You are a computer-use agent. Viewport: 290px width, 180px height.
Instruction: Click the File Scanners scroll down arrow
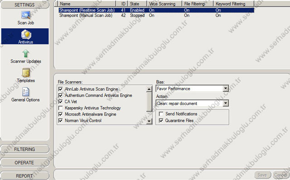(149, 122)
